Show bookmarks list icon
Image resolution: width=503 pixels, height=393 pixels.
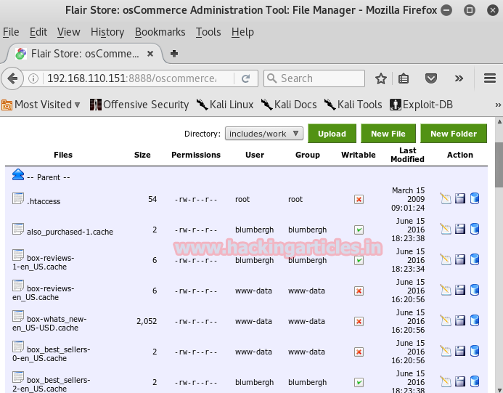pos(404,78)
